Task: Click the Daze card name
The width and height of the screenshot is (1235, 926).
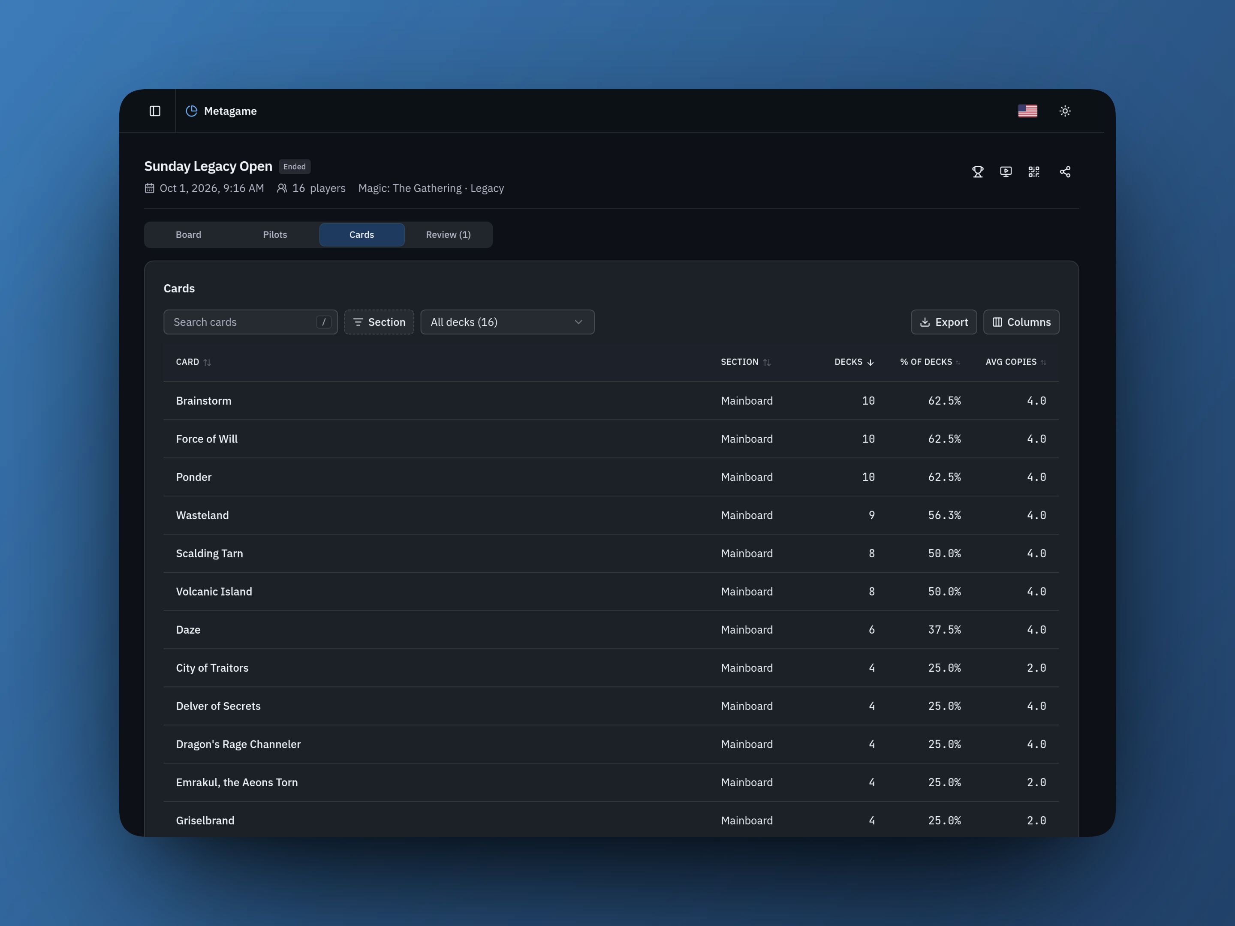Action: coord(188,630)
